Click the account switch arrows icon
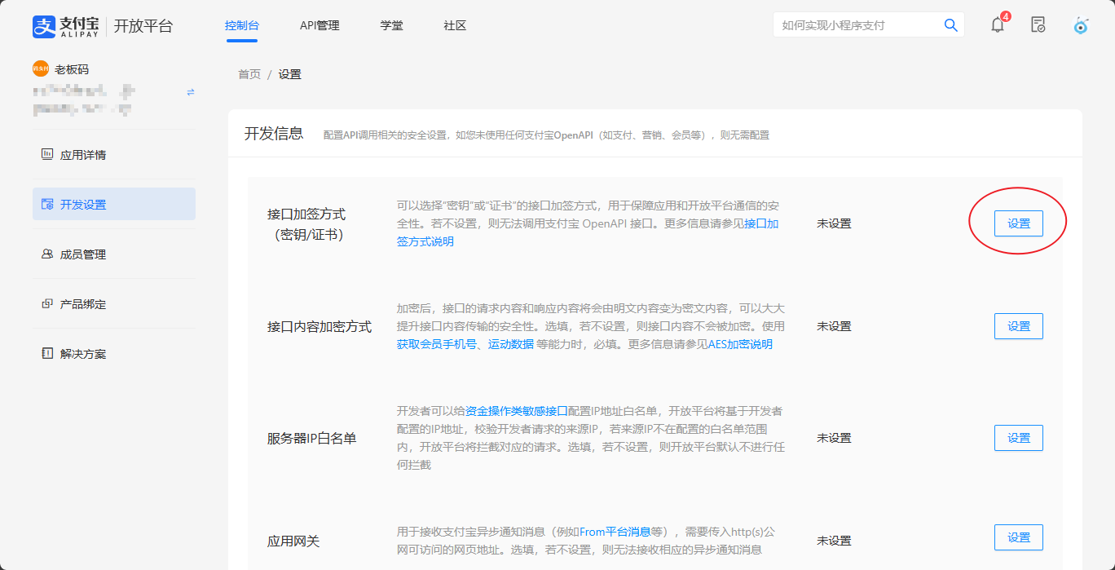Viewport: 1115px width, 570px height. 191,92
